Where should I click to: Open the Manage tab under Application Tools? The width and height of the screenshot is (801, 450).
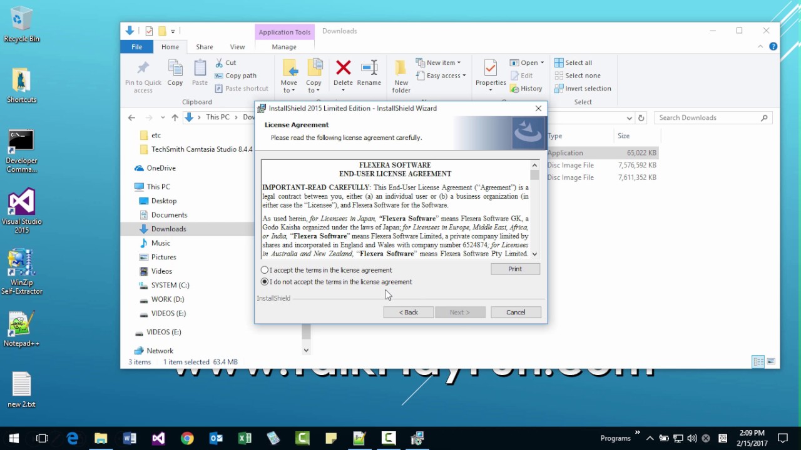click(284, 47)
